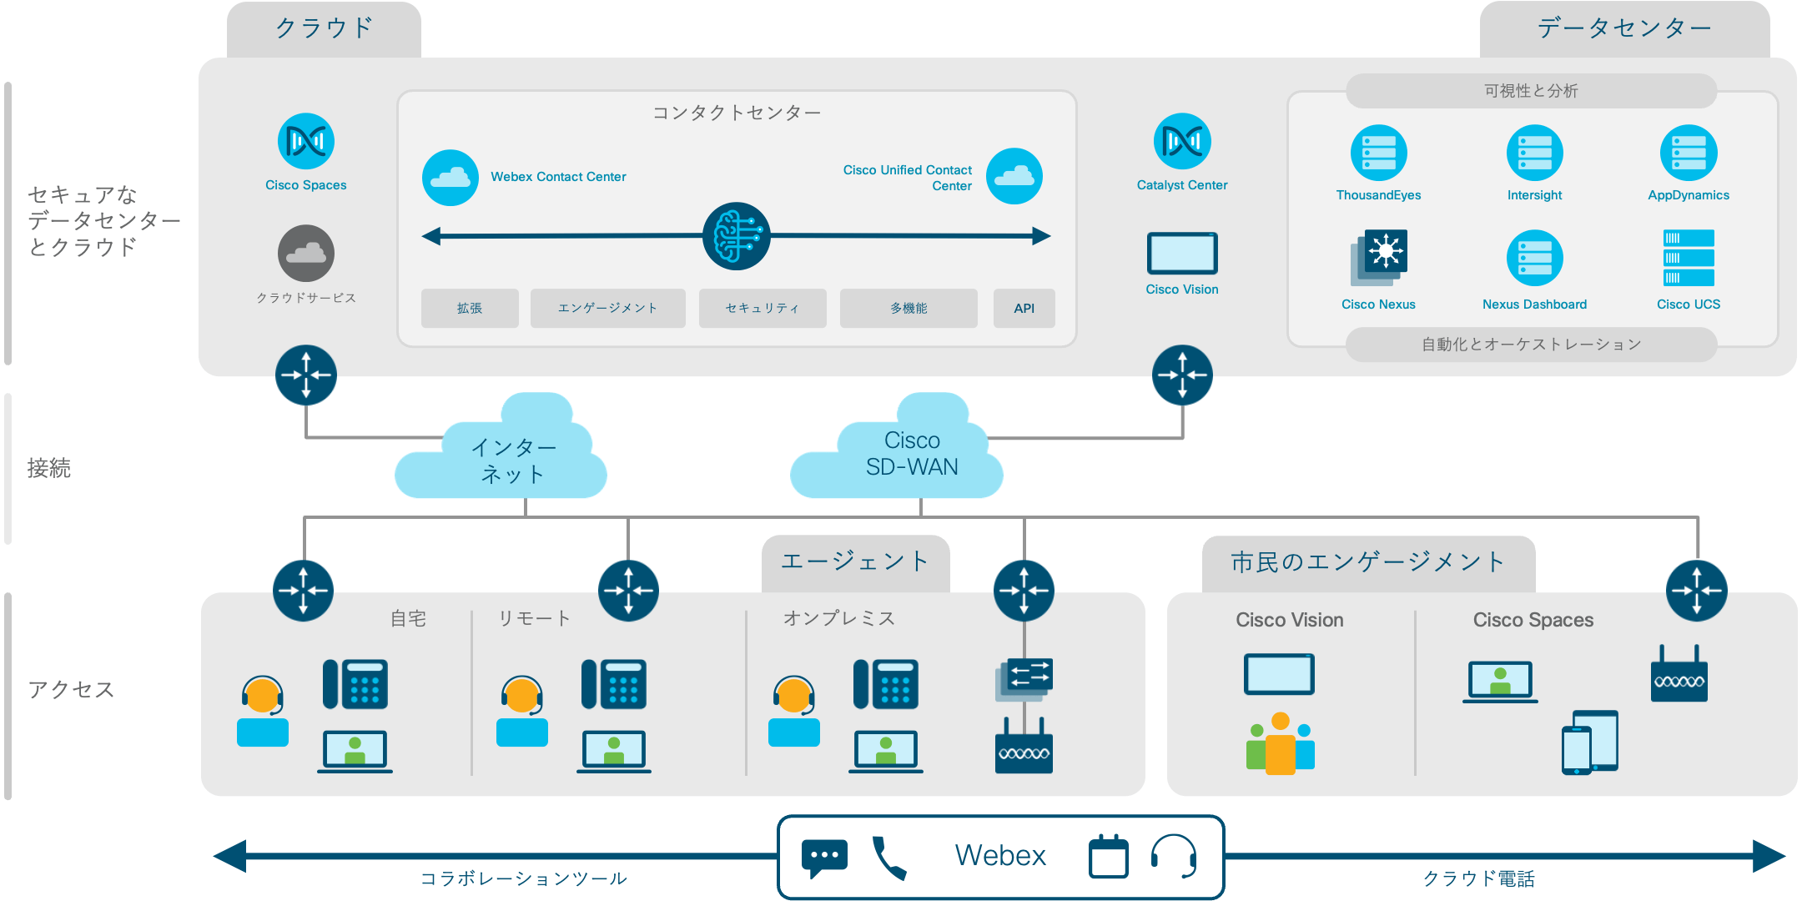Click the Webex text in bottom box

point(999,856)
